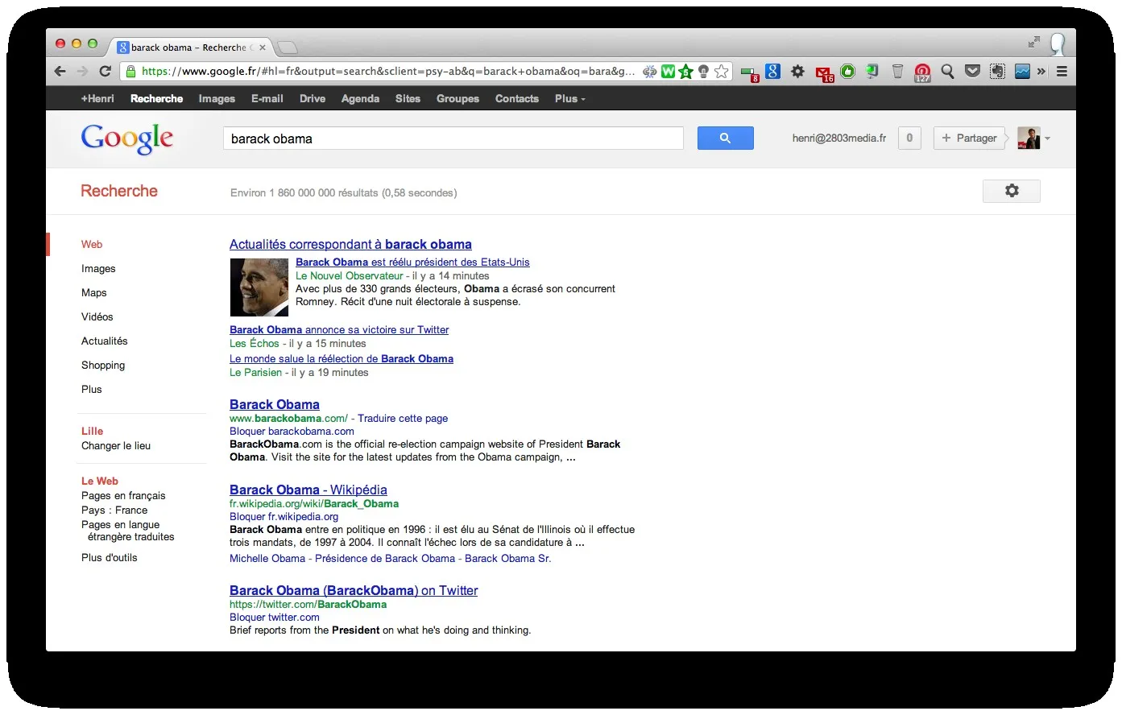
Task: Click the green thumbs-up extension icon
Action: point(847,72)
